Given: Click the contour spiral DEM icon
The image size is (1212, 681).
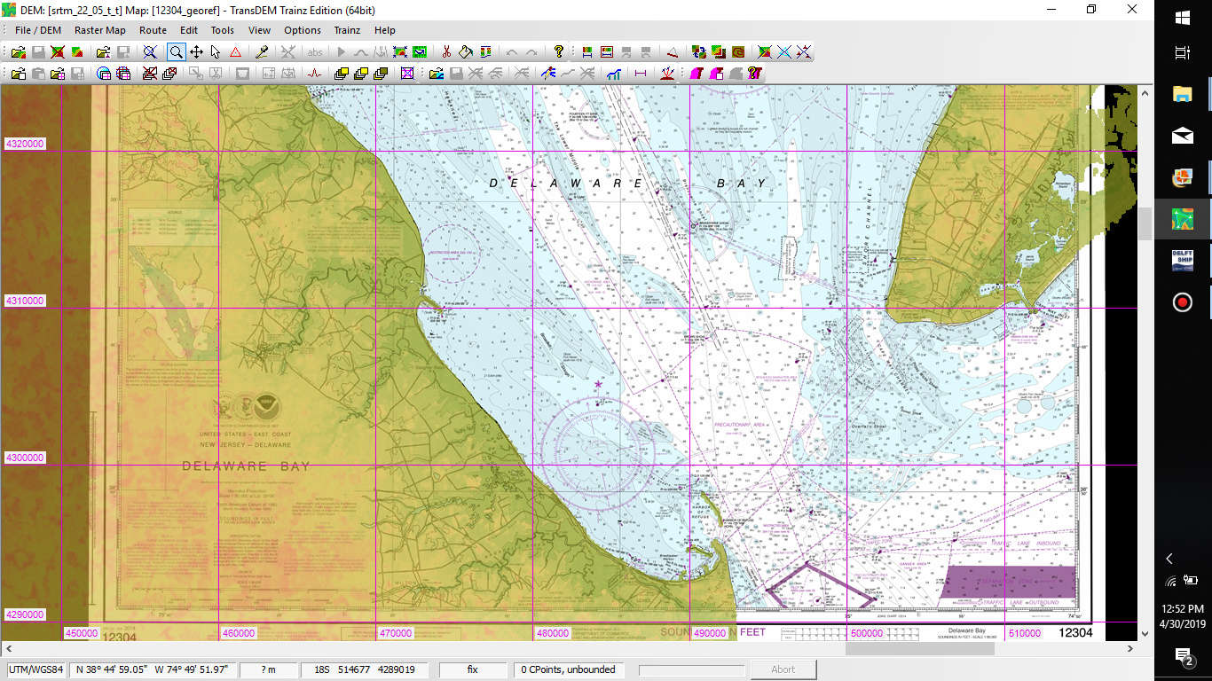Looking at the screenshot, I should coord(737,52).
